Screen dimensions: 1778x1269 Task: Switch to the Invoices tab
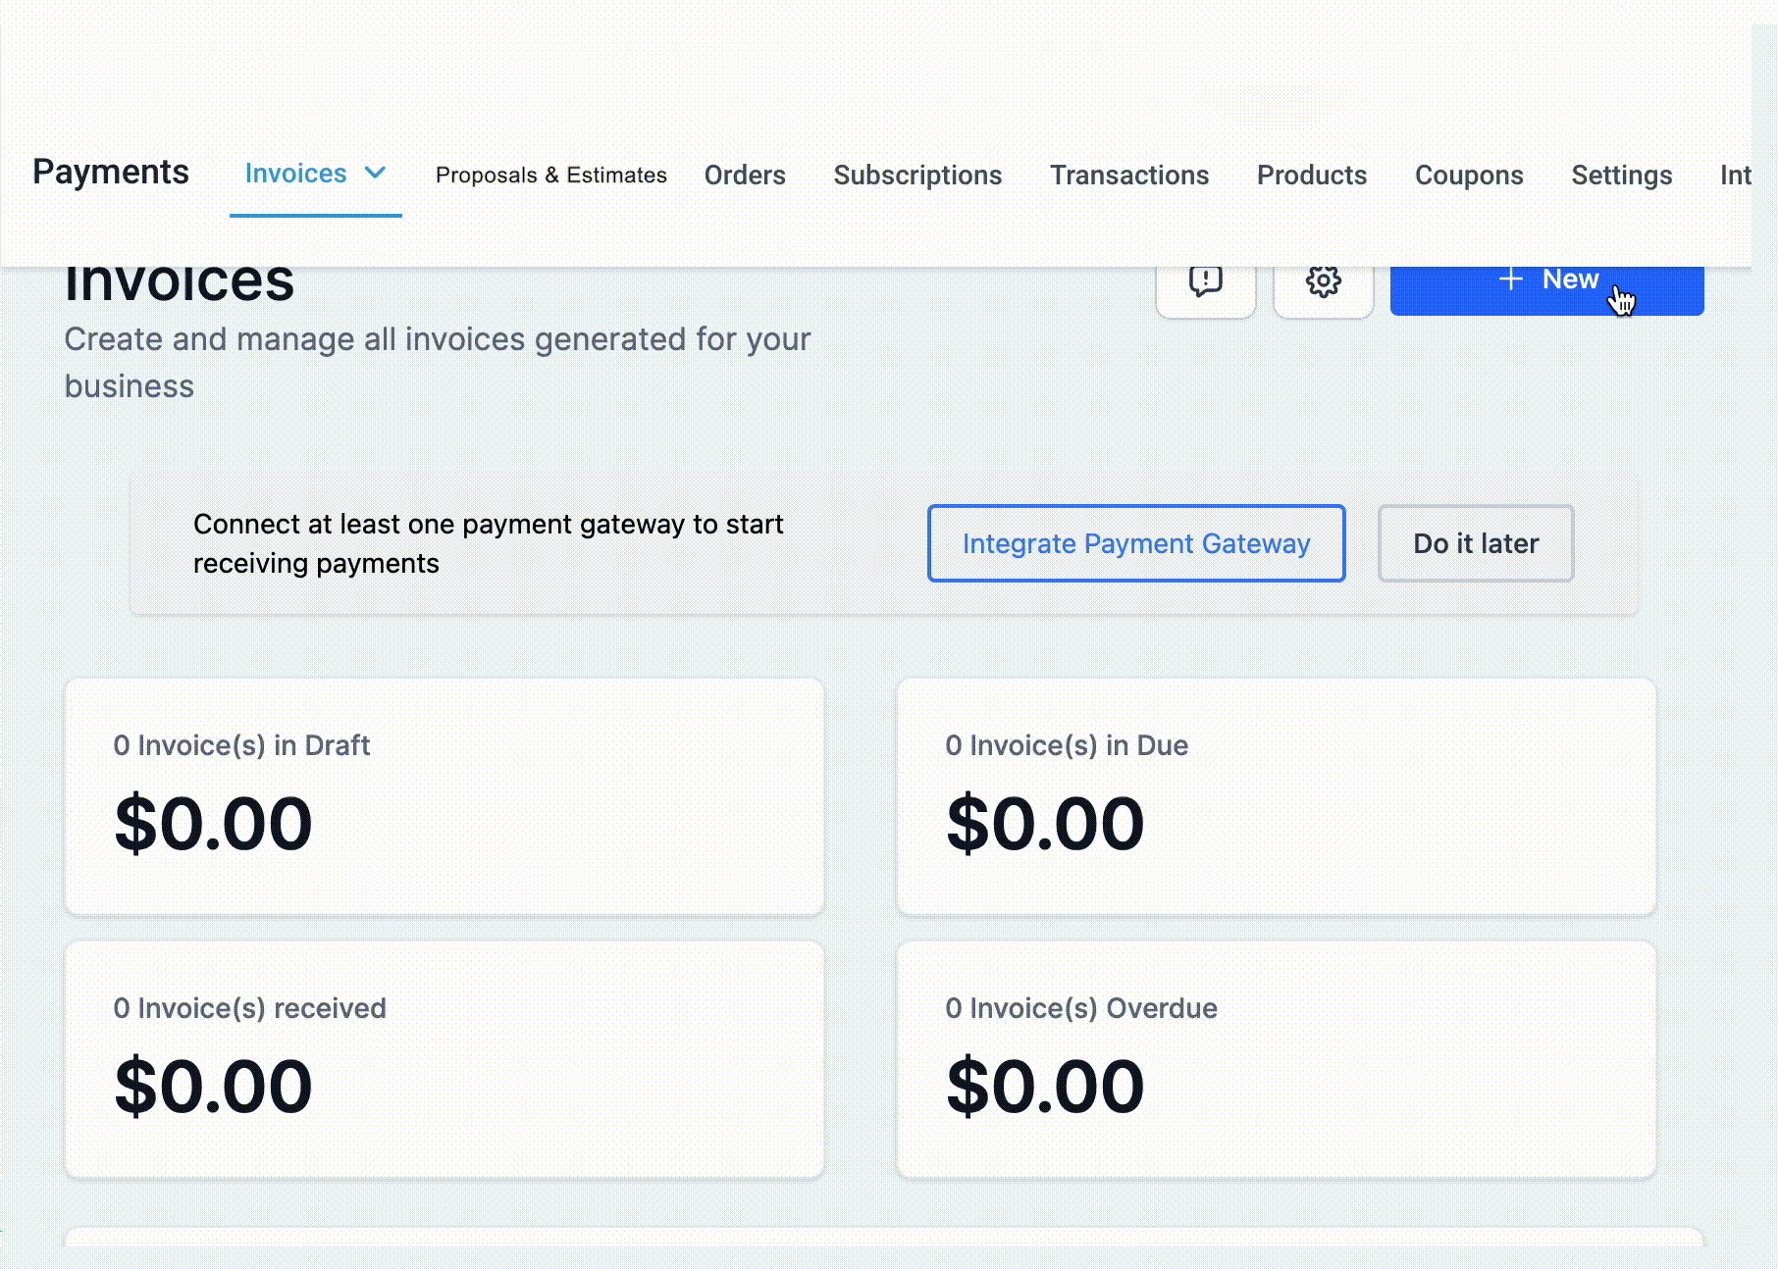pos(295,174)
